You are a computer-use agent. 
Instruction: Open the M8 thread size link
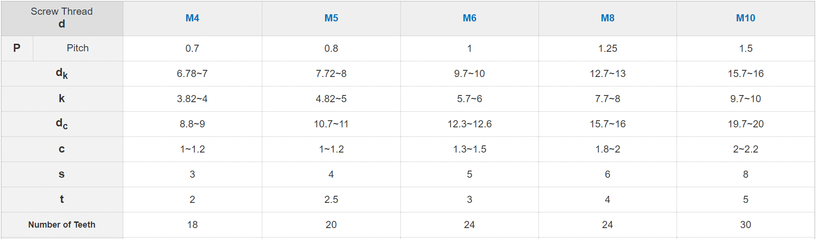coord(608,18)
